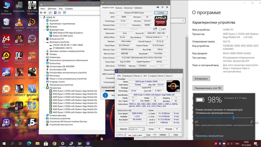Click the forward arrow in Device Manager toolbar

click(x=45, y=13)
